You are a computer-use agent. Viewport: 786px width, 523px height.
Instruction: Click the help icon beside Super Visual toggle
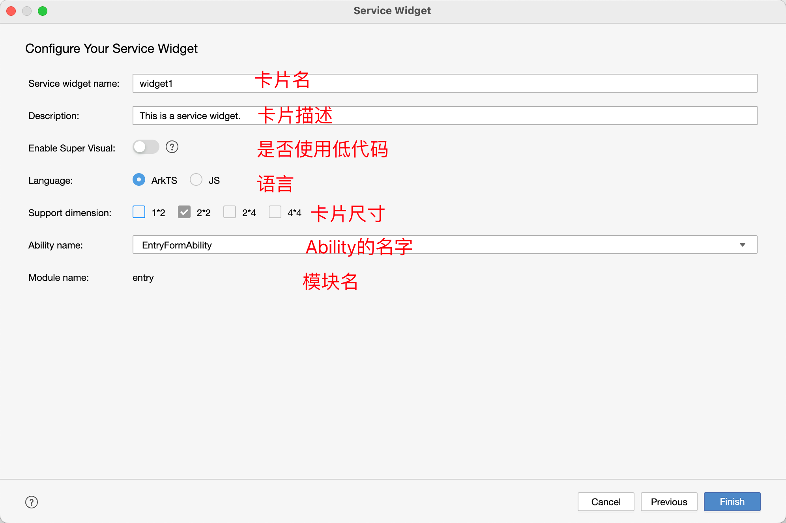coord(172,147)
